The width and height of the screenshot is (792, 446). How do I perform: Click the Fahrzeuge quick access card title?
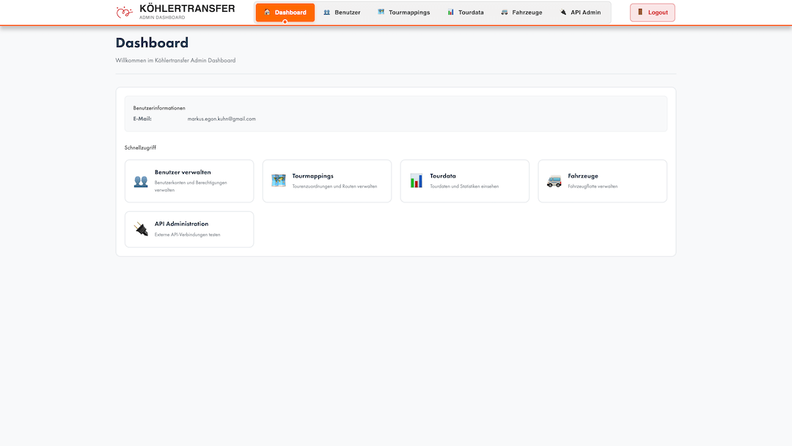pyautogui.click(x=583, y=176)
